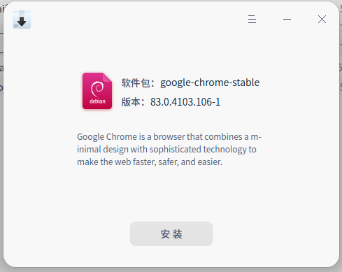Click the 版本 label text
Image resolution: width=342 pixels, height=272 pixels.
(x=131, y=102)
